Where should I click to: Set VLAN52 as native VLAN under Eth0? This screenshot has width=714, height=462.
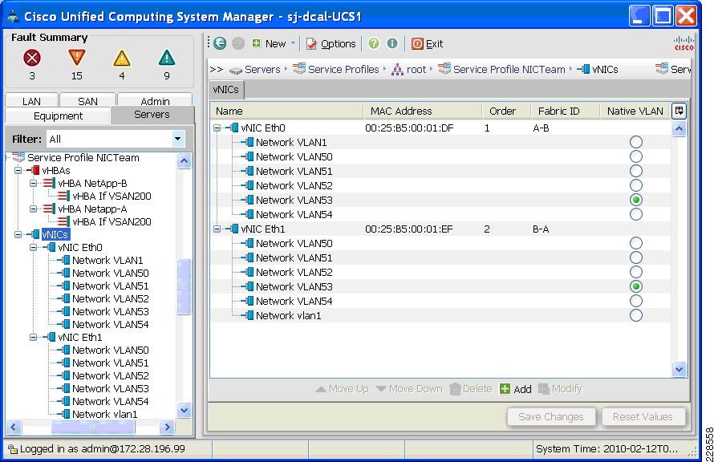point(636,185)
